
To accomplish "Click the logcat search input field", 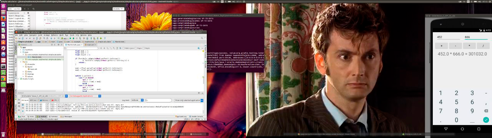I will pyautogui.click(x=158, y=100).
